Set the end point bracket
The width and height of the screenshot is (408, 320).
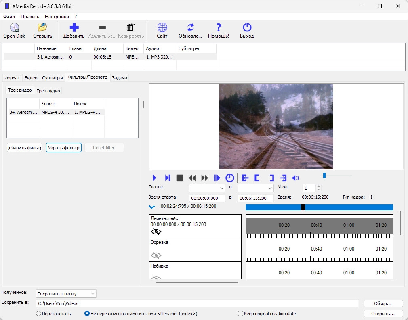271,178
